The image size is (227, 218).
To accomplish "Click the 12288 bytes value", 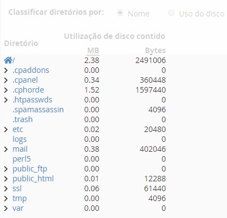I will coord(155,179).
